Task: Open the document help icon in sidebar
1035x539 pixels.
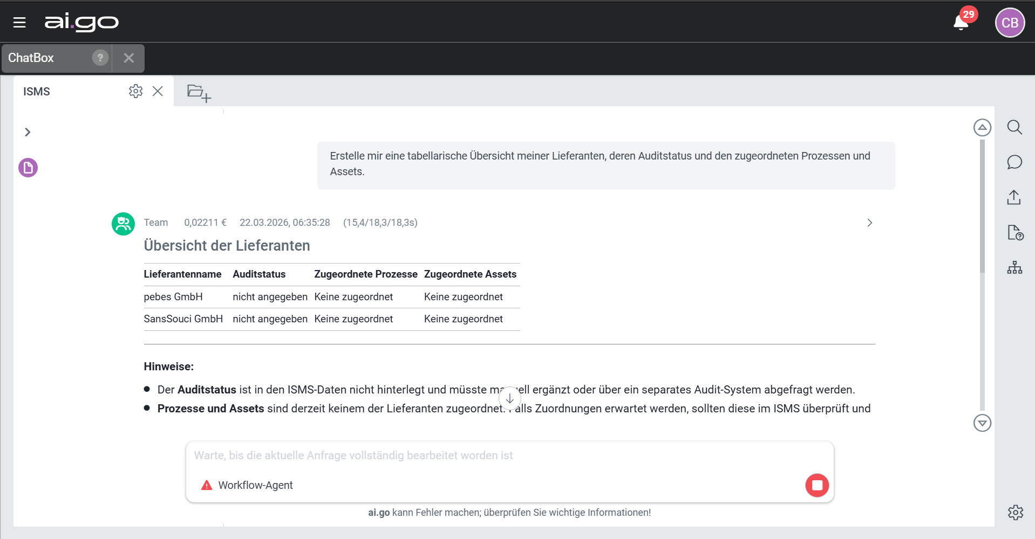Action: (x=1014, y=232)
